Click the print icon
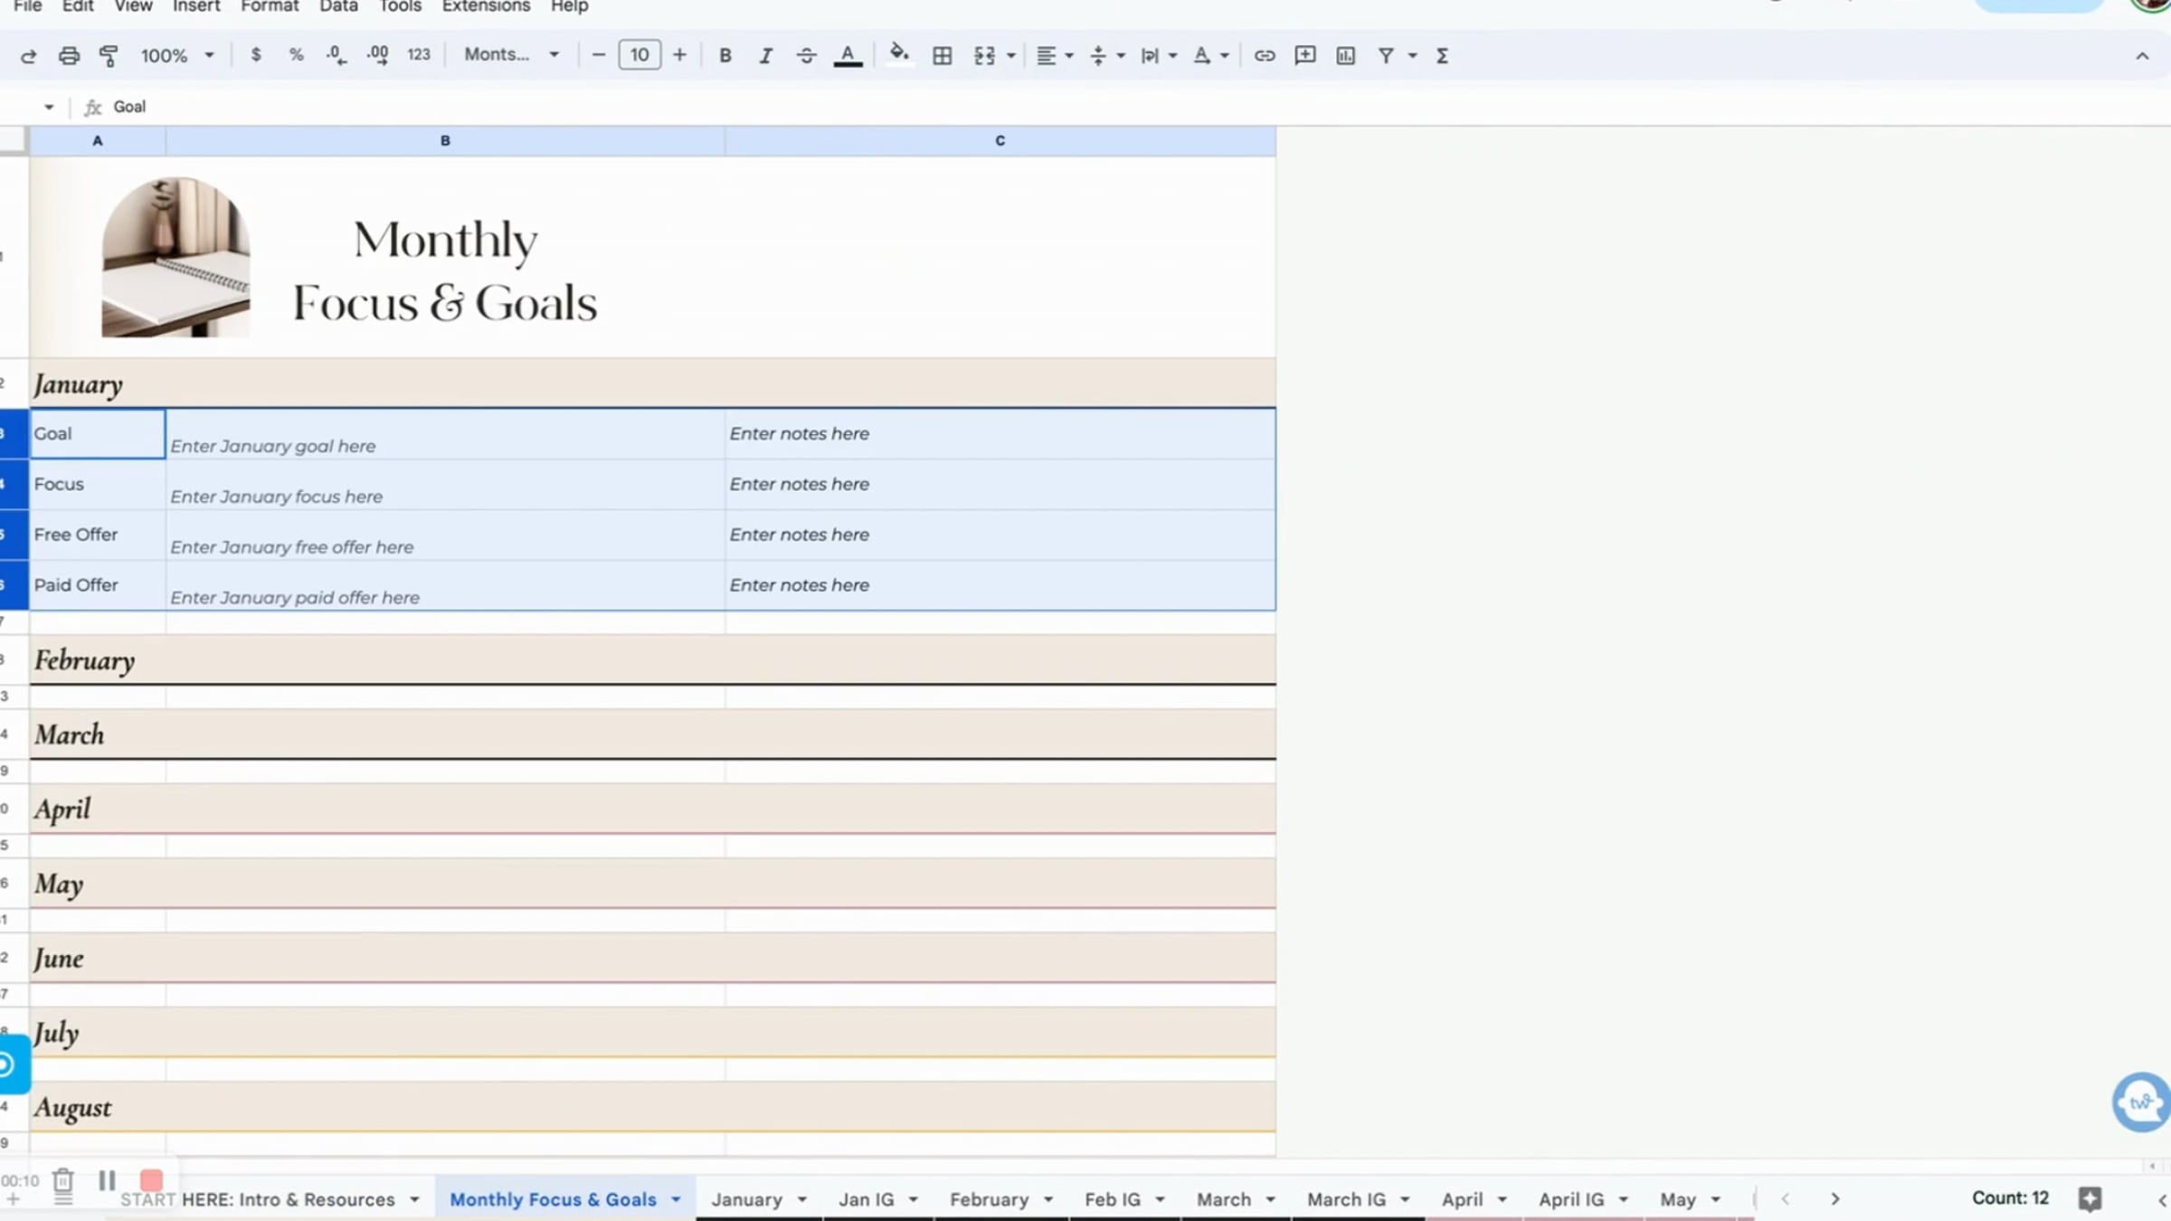Image resolution: width=2171 pixels, height=1221 pixels. pos(69,55)
